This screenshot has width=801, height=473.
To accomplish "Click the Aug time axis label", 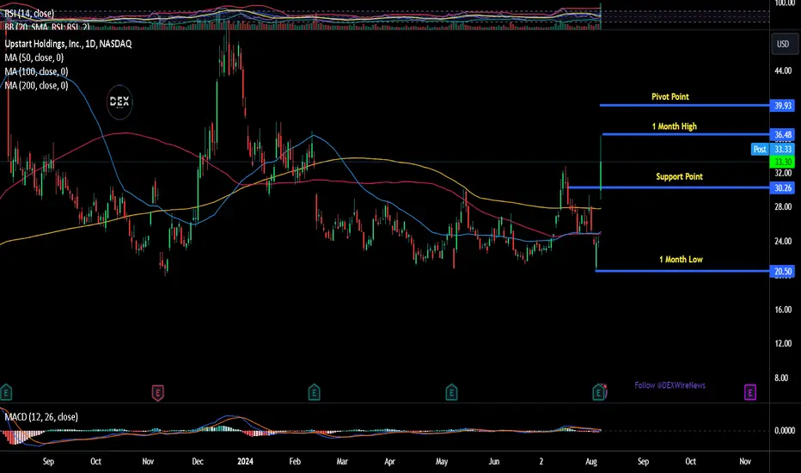I will click(591, 461).
